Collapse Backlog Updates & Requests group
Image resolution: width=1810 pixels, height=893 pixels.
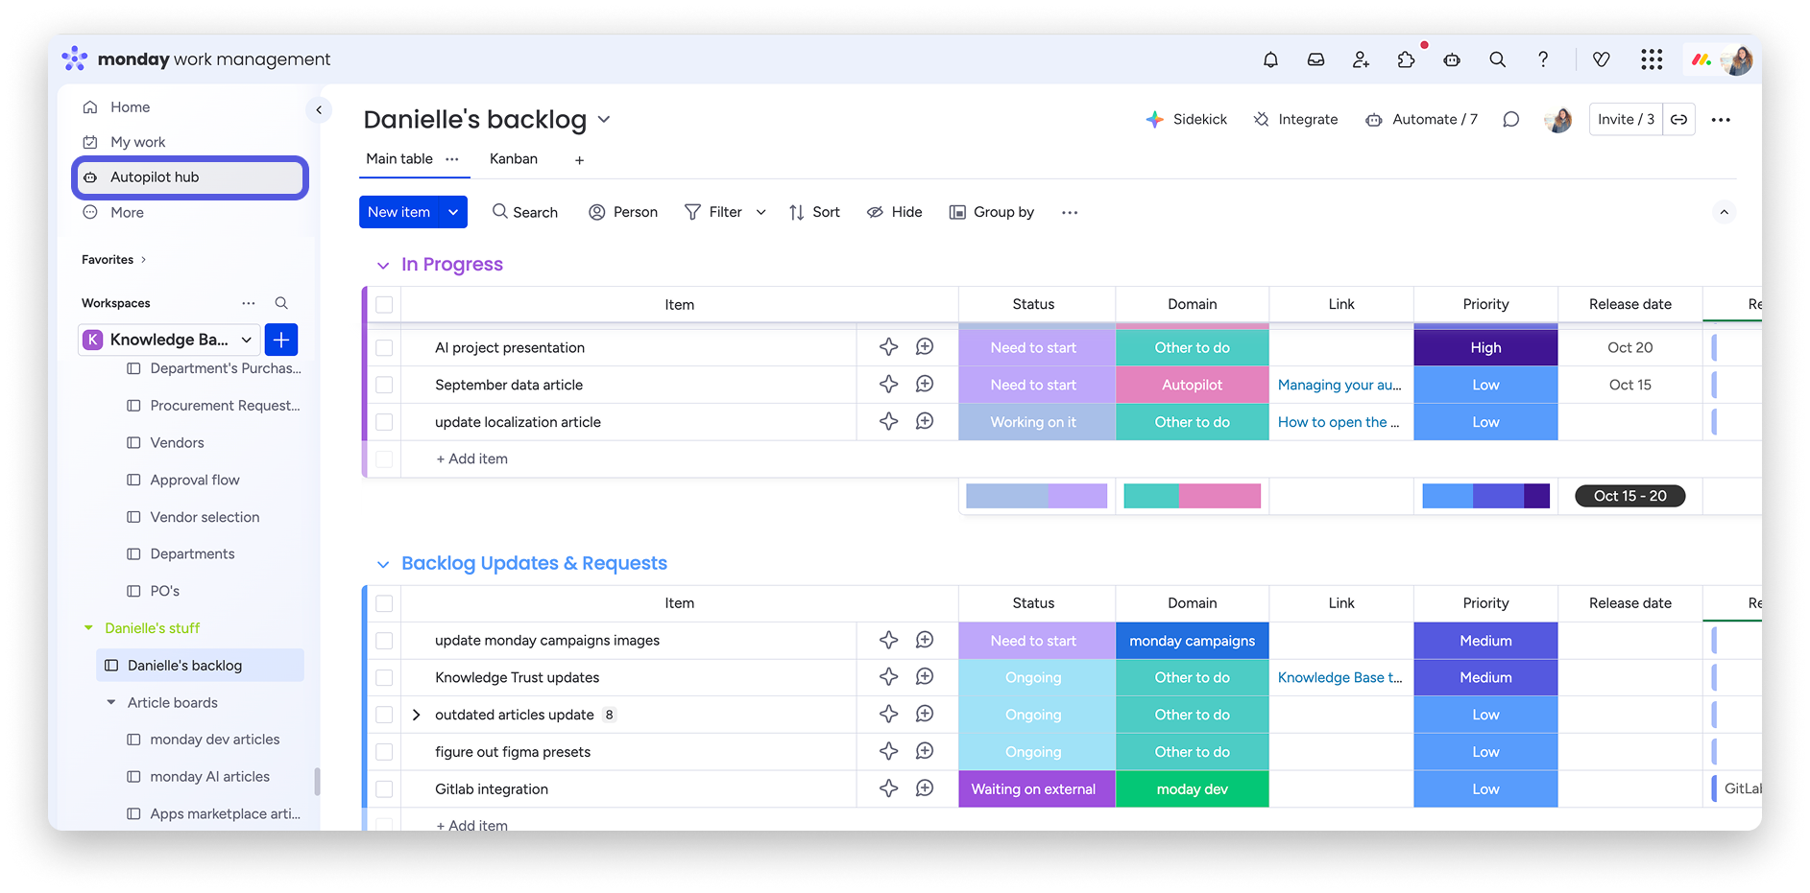[x=383, y=564]
